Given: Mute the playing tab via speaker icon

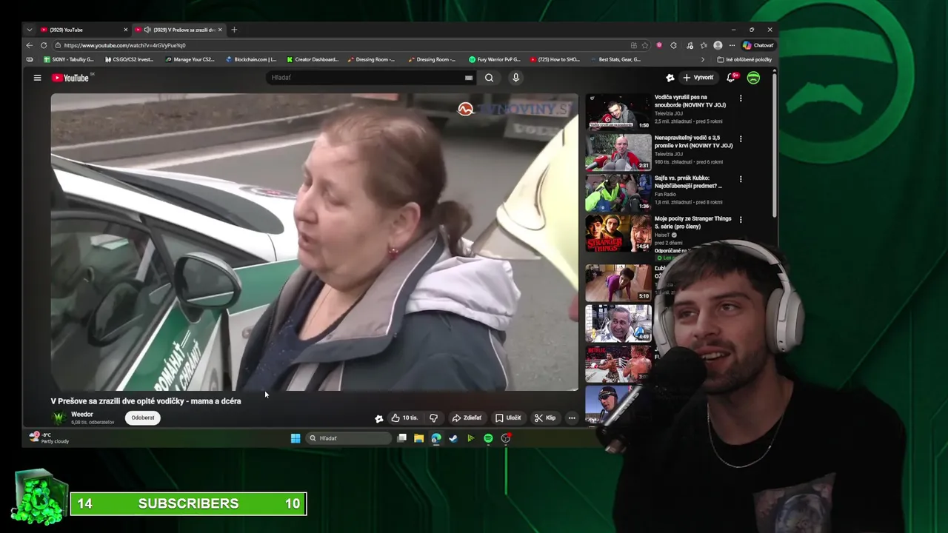Looking at the screenshot, I should point(147,30).
